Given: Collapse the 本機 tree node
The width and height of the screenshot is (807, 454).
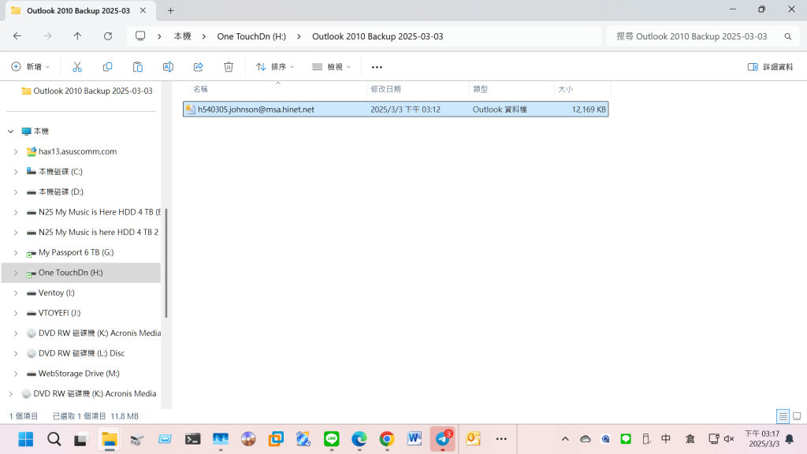Looking at the screenshot, I should [x=10, y=132].
